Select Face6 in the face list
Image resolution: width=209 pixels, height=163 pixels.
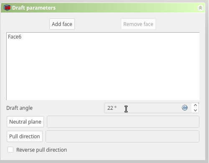coord(15,37)
